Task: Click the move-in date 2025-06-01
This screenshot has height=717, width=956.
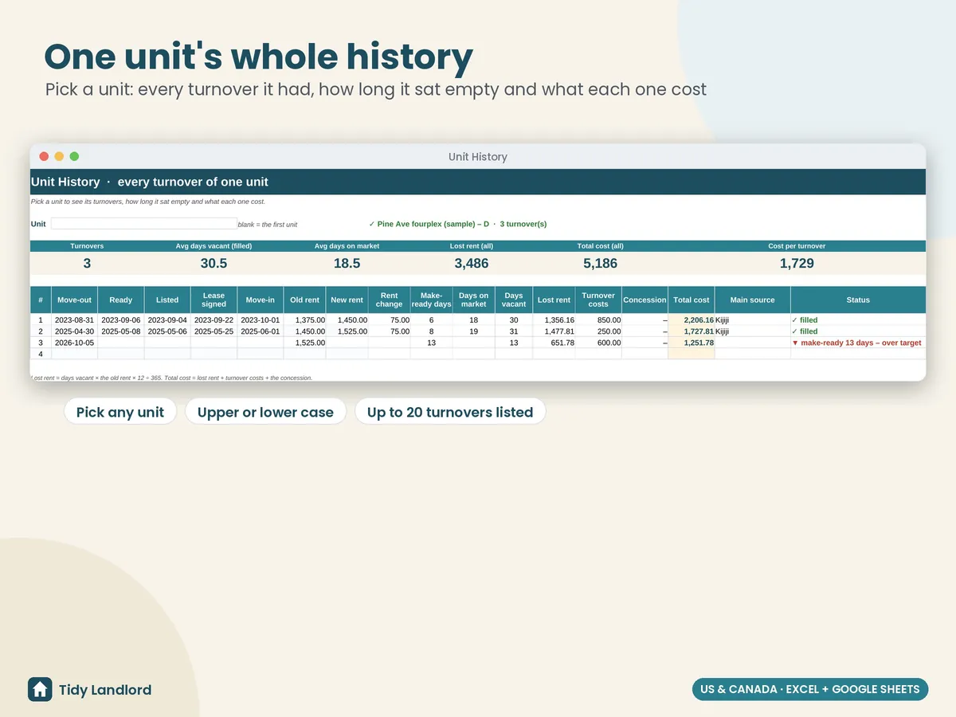Action: (261, 331)
